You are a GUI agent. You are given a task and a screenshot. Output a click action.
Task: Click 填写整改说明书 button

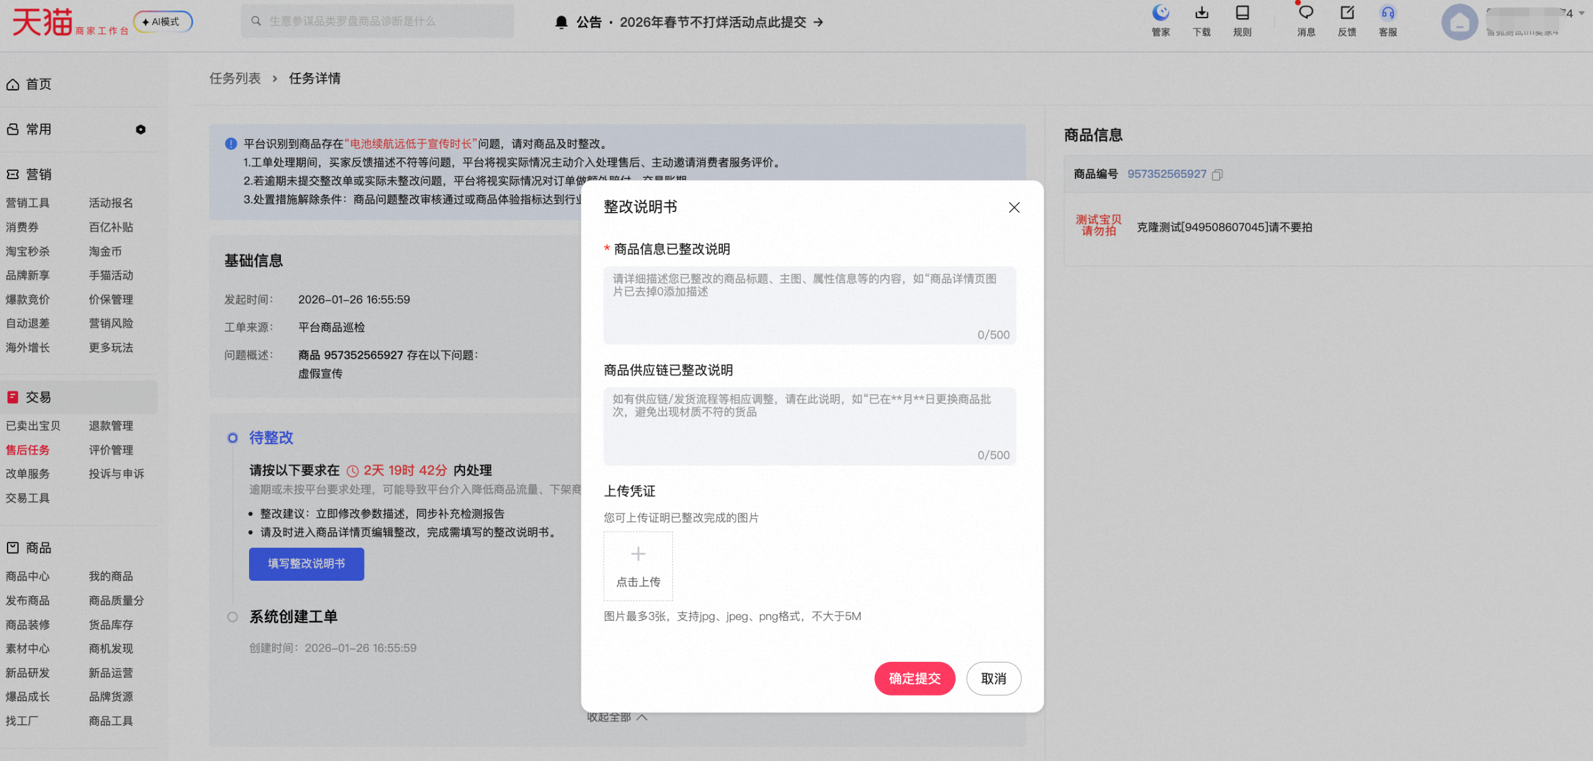pos(306,564)
